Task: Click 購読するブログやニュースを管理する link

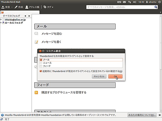Action: click(x=64, y=92)
